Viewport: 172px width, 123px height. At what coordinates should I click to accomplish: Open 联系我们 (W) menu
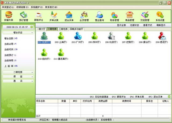(51, 7)
